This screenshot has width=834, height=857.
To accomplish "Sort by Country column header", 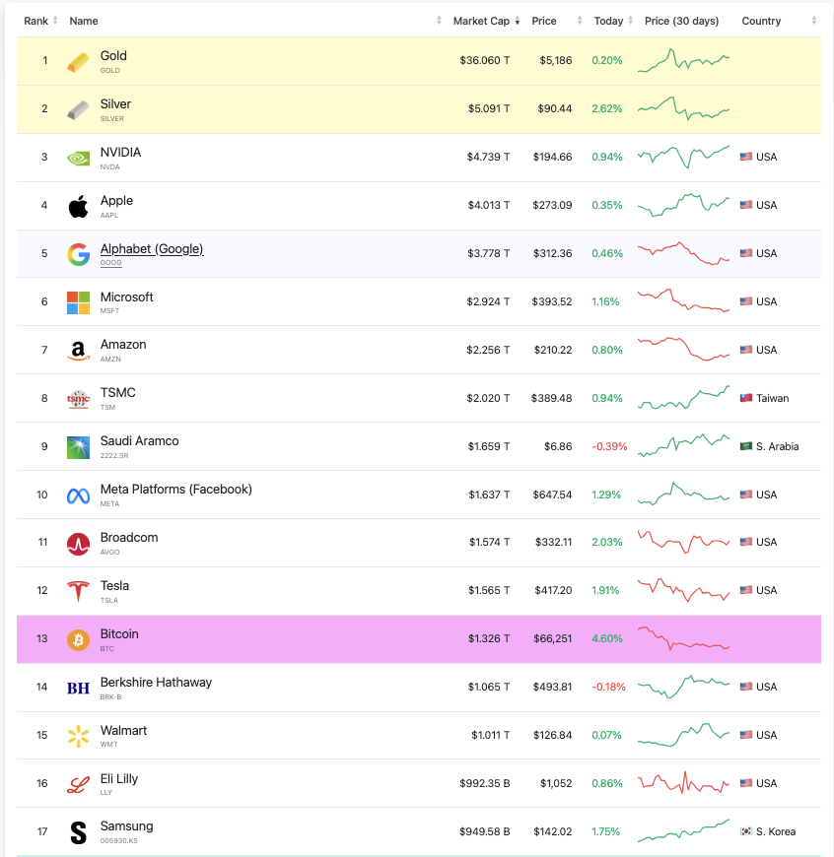I will point(761,21).
